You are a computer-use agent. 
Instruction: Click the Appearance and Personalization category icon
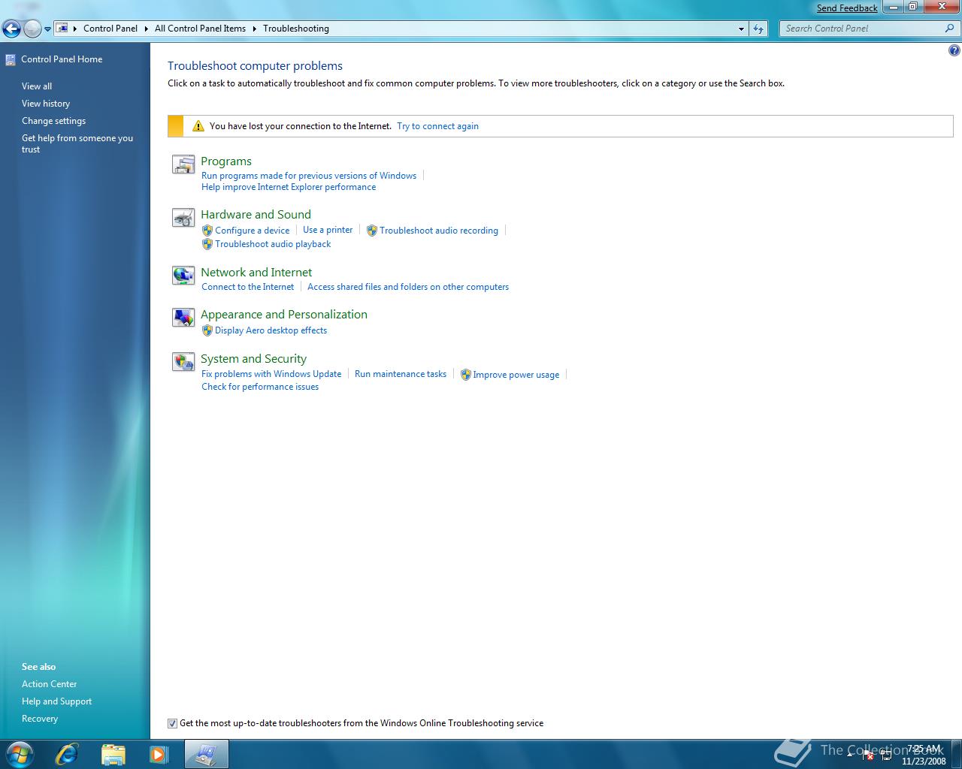coord(183,318)
